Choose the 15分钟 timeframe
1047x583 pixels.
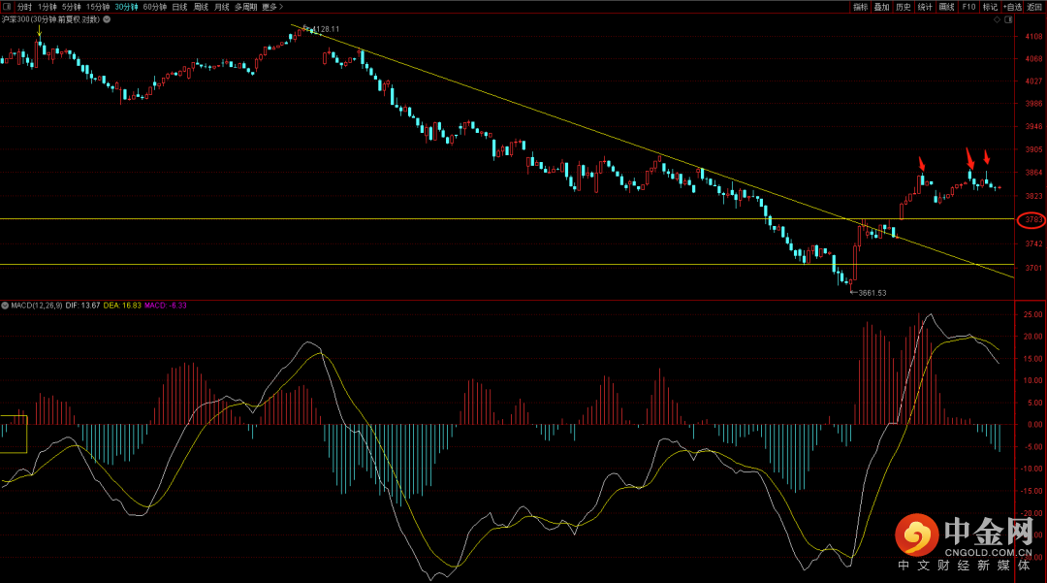coord(98,7)
